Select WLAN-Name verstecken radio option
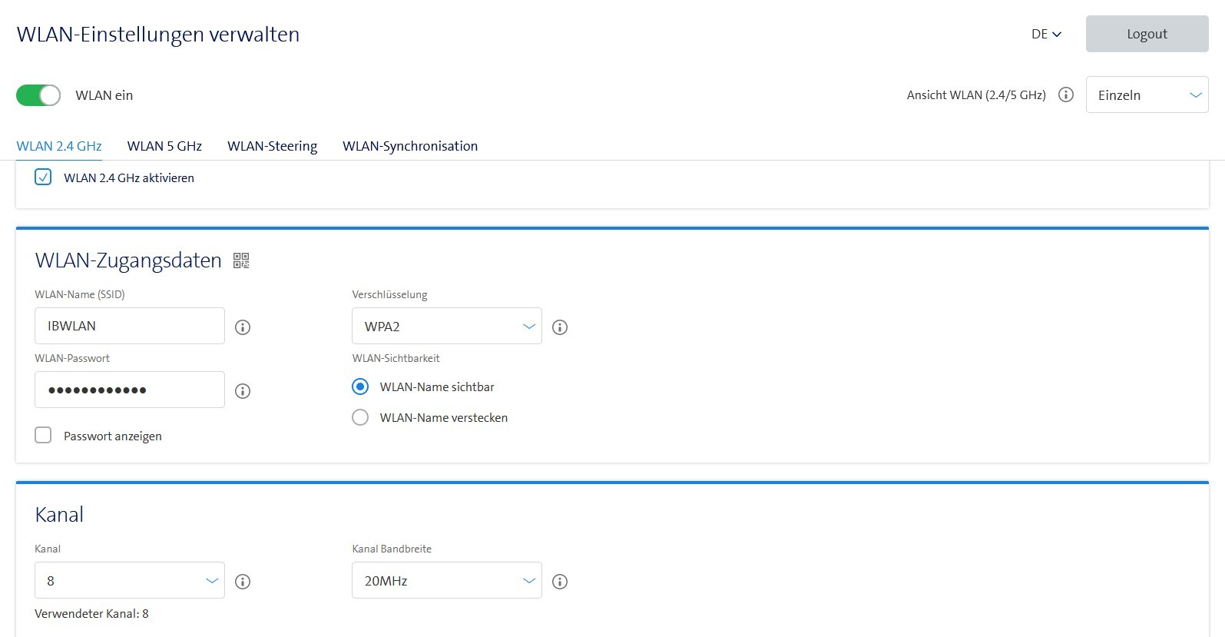1225x637 pixels. 360,418
